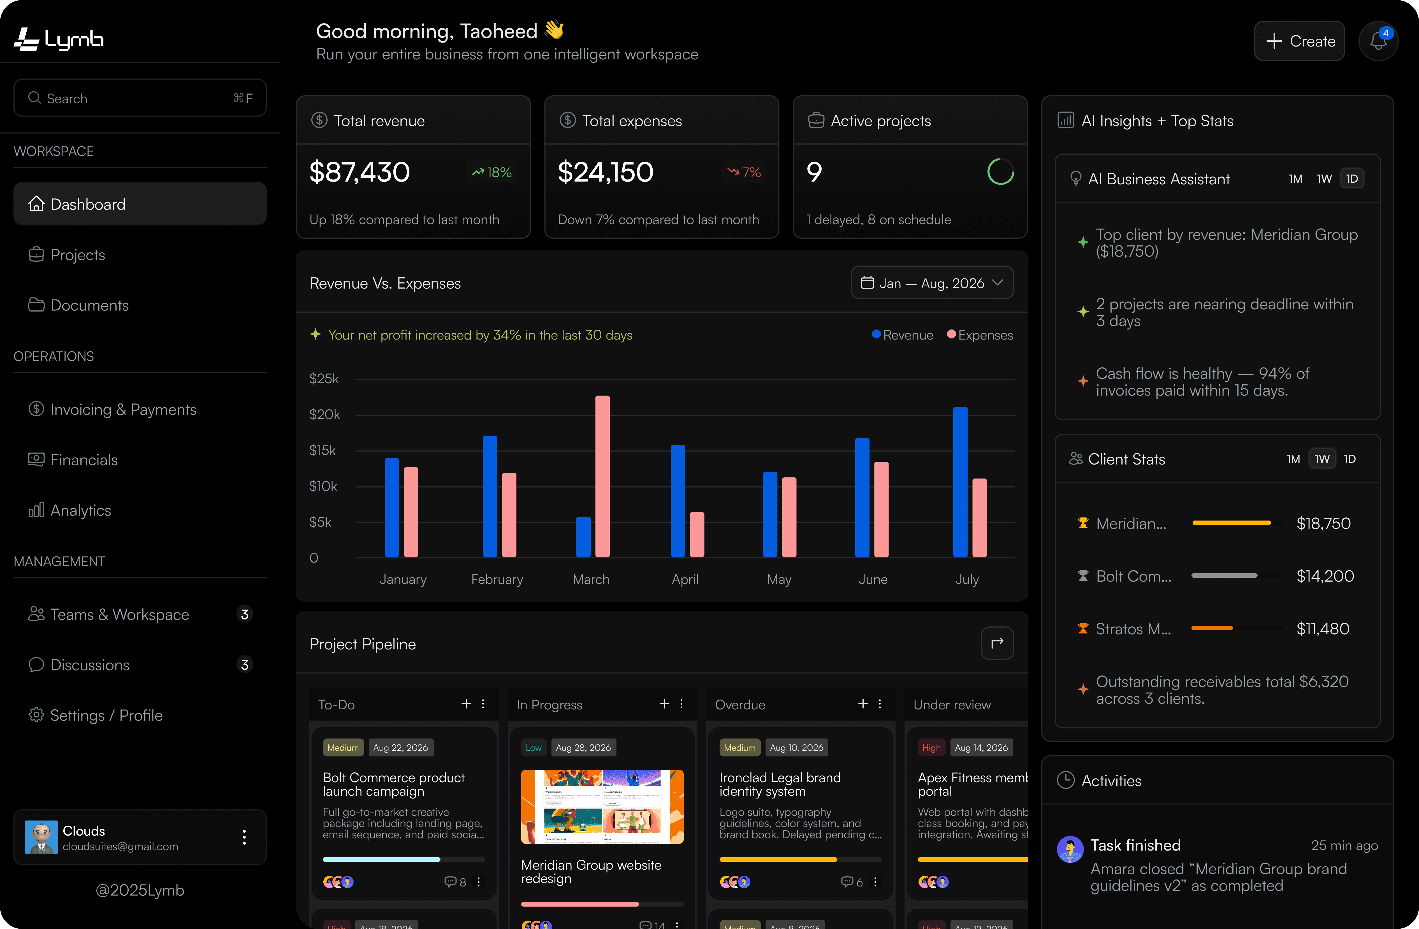1419x929 pixels.
Task: Select 1D range in AI Business Assistant
Action: (1352, 179)
